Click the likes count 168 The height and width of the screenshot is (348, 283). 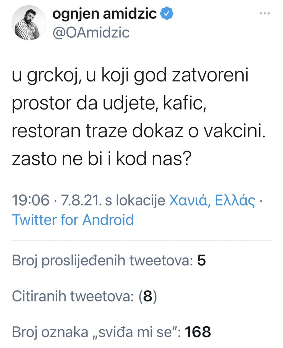point(199,331)
